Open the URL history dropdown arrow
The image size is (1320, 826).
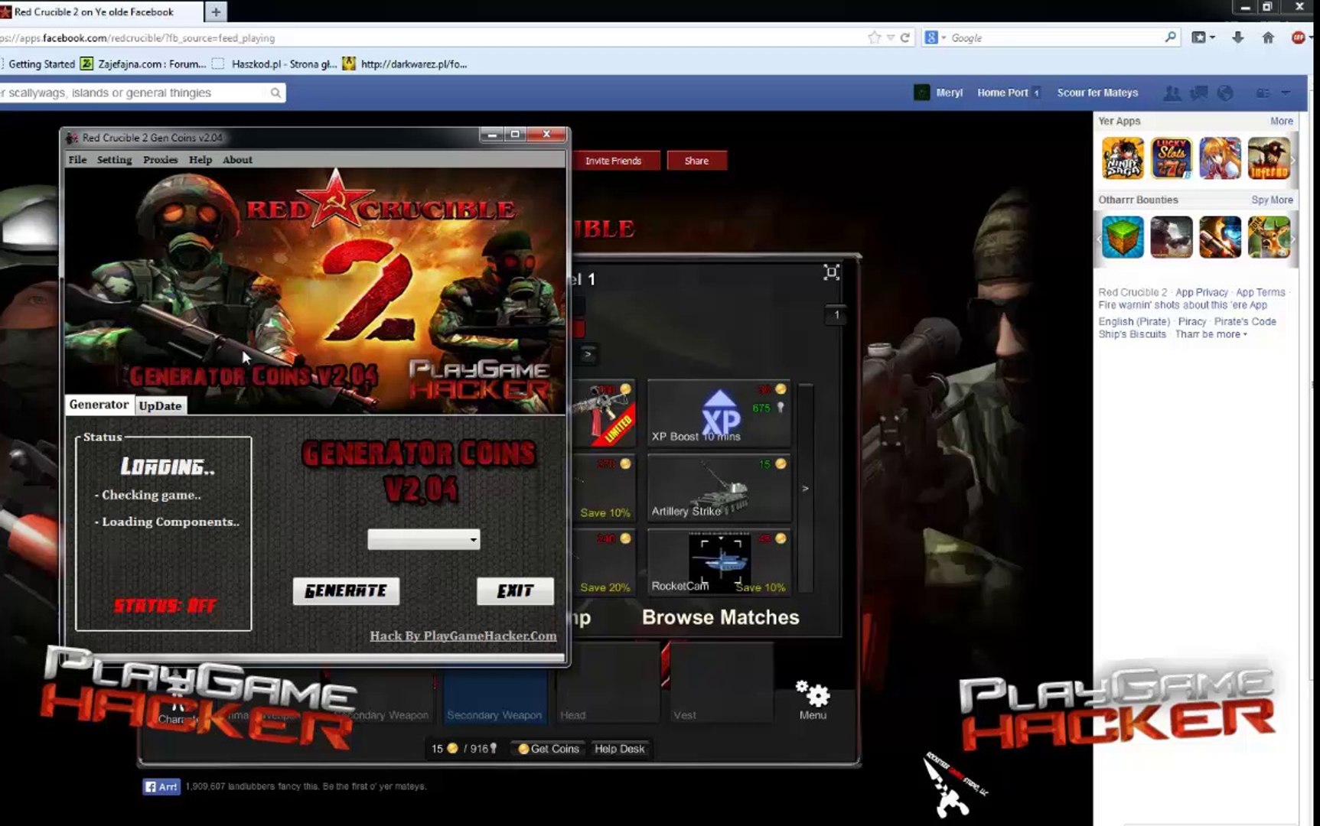pyautogui.click(x=890, y=37)
